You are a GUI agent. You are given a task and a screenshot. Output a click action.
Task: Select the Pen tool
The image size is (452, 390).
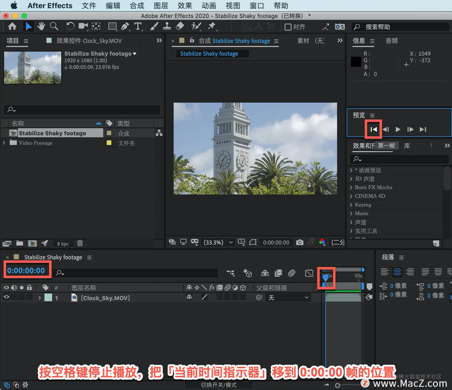click(125, 27)
